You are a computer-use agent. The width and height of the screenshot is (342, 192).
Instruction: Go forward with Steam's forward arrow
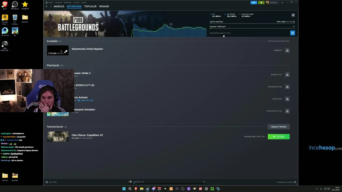[51, 6]
